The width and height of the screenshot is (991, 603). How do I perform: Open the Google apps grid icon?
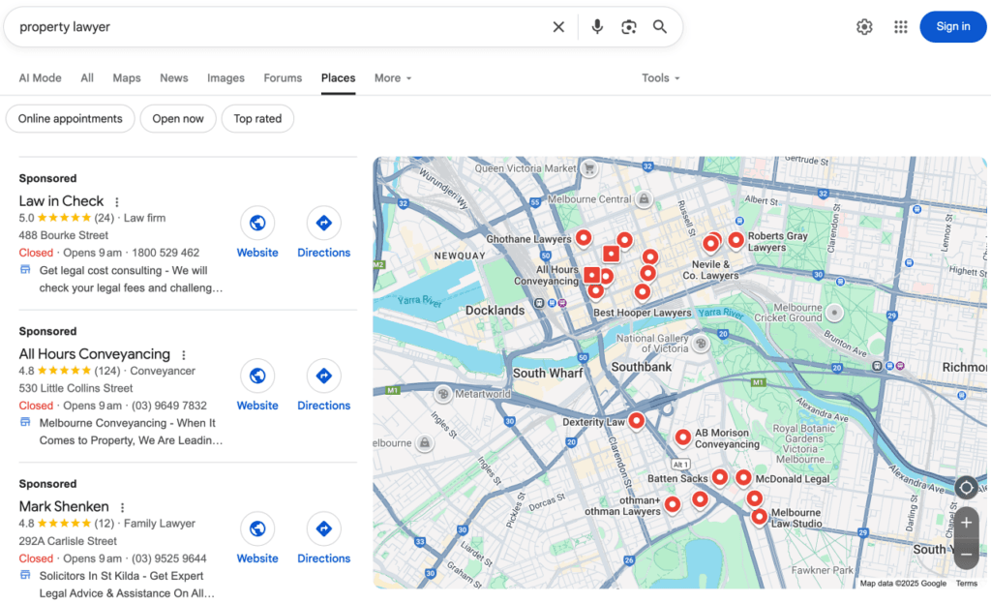point(900,26)
